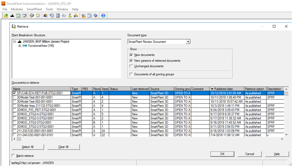Click the documents list horizontal scrollbar
Screen dimensions: 293x167
[146, 139]
